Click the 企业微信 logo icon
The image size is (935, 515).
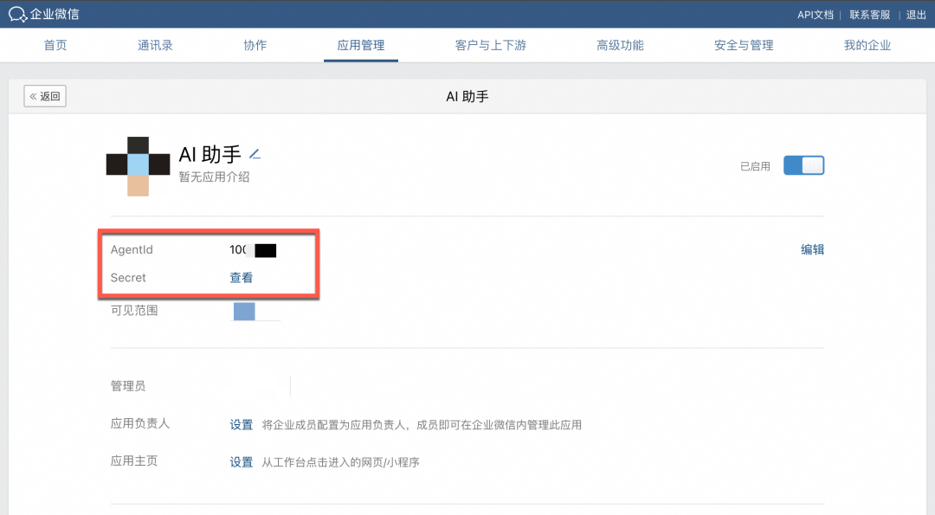(18, 14)
